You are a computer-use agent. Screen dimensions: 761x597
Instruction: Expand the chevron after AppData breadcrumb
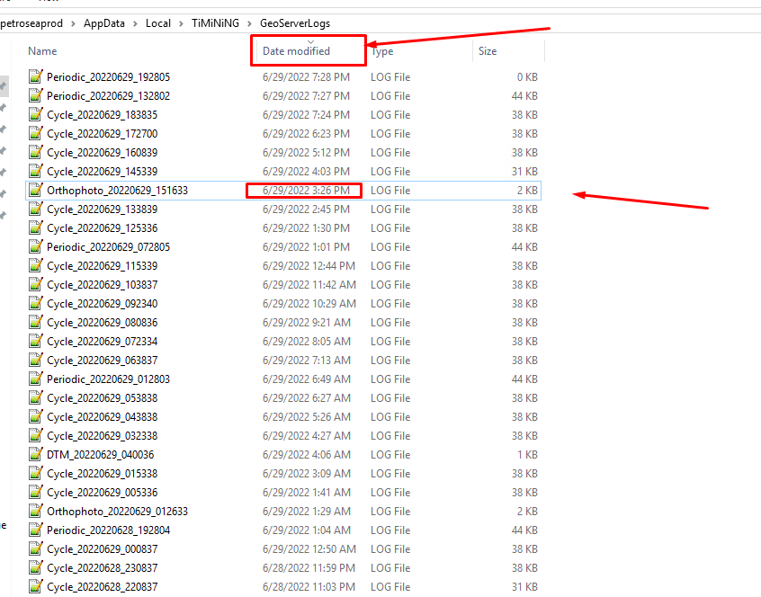click(136, 23)
